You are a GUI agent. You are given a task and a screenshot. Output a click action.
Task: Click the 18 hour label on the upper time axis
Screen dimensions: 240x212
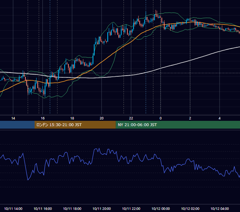(72, 118)
